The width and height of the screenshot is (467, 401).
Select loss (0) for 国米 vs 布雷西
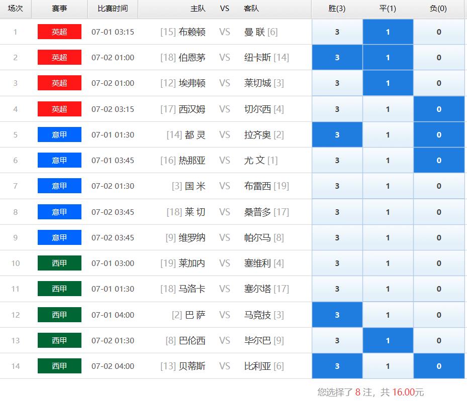pos(439,186)
